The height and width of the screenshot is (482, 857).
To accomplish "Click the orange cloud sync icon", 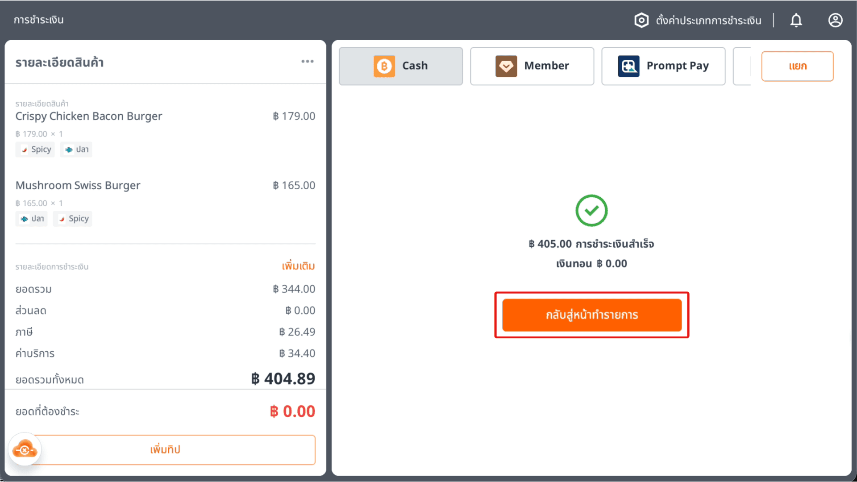I will 25,449.
